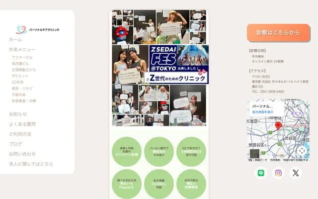This screenshot has width=318, height=199.
Task: Click the バレない梱包で green circle
Action: 159,151
